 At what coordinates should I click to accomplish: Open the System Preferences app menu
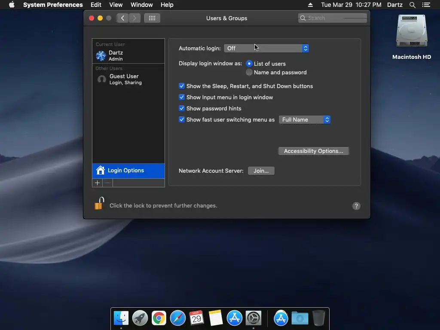(53, 5)
